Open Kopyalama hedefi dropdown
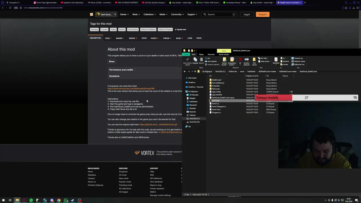The height and width of the screenshot is (203, 361). click(x=232, y=61)
